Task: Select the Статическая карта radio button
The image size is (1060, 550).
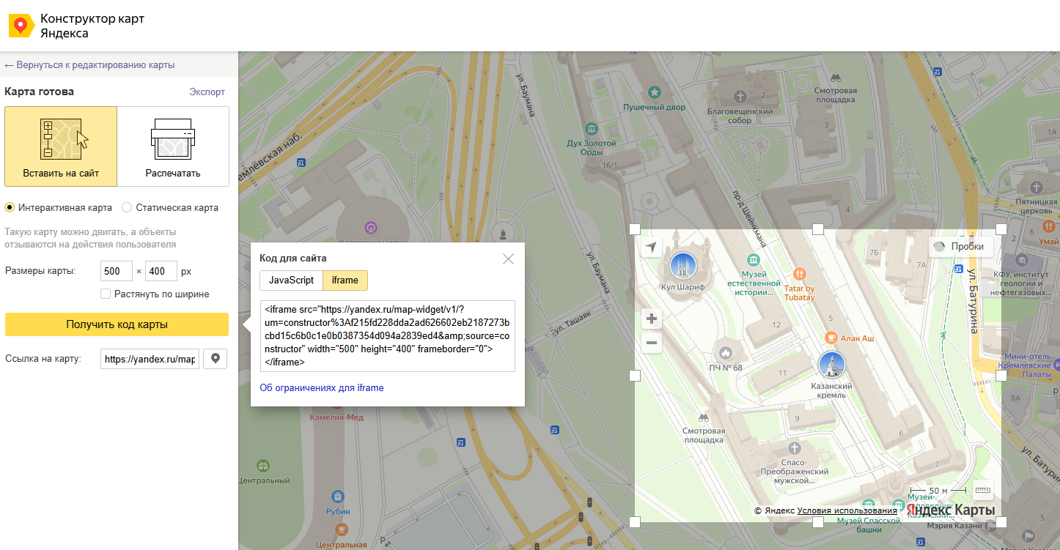Action: pyautogui.click(x=127, y=207)
